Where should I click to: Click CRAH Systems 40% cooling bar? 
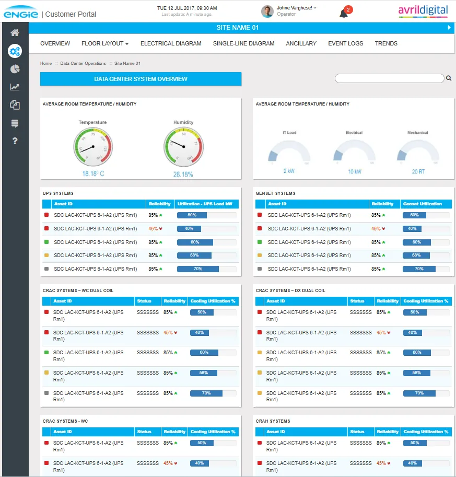pos(413,463)
